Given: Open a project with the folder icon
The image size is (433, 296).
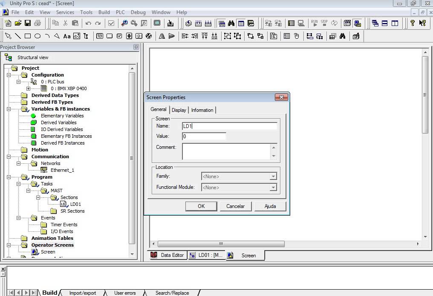Looking at the screenshot, I should click(18, 23).
